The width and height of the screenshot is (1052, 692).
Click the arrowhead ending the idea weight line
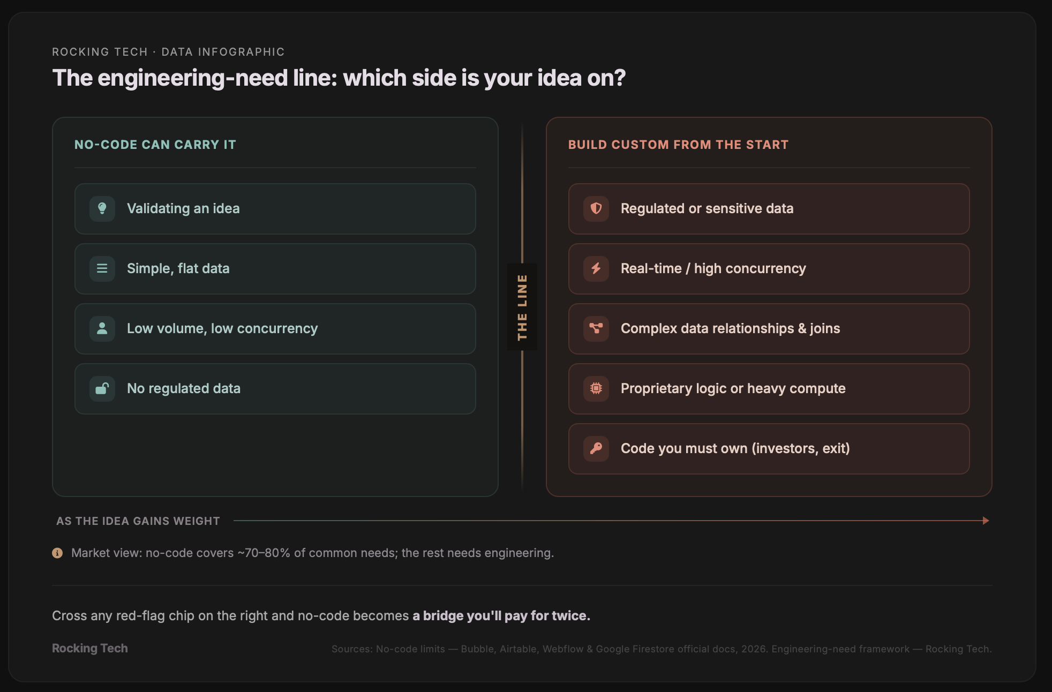(986, 521)
